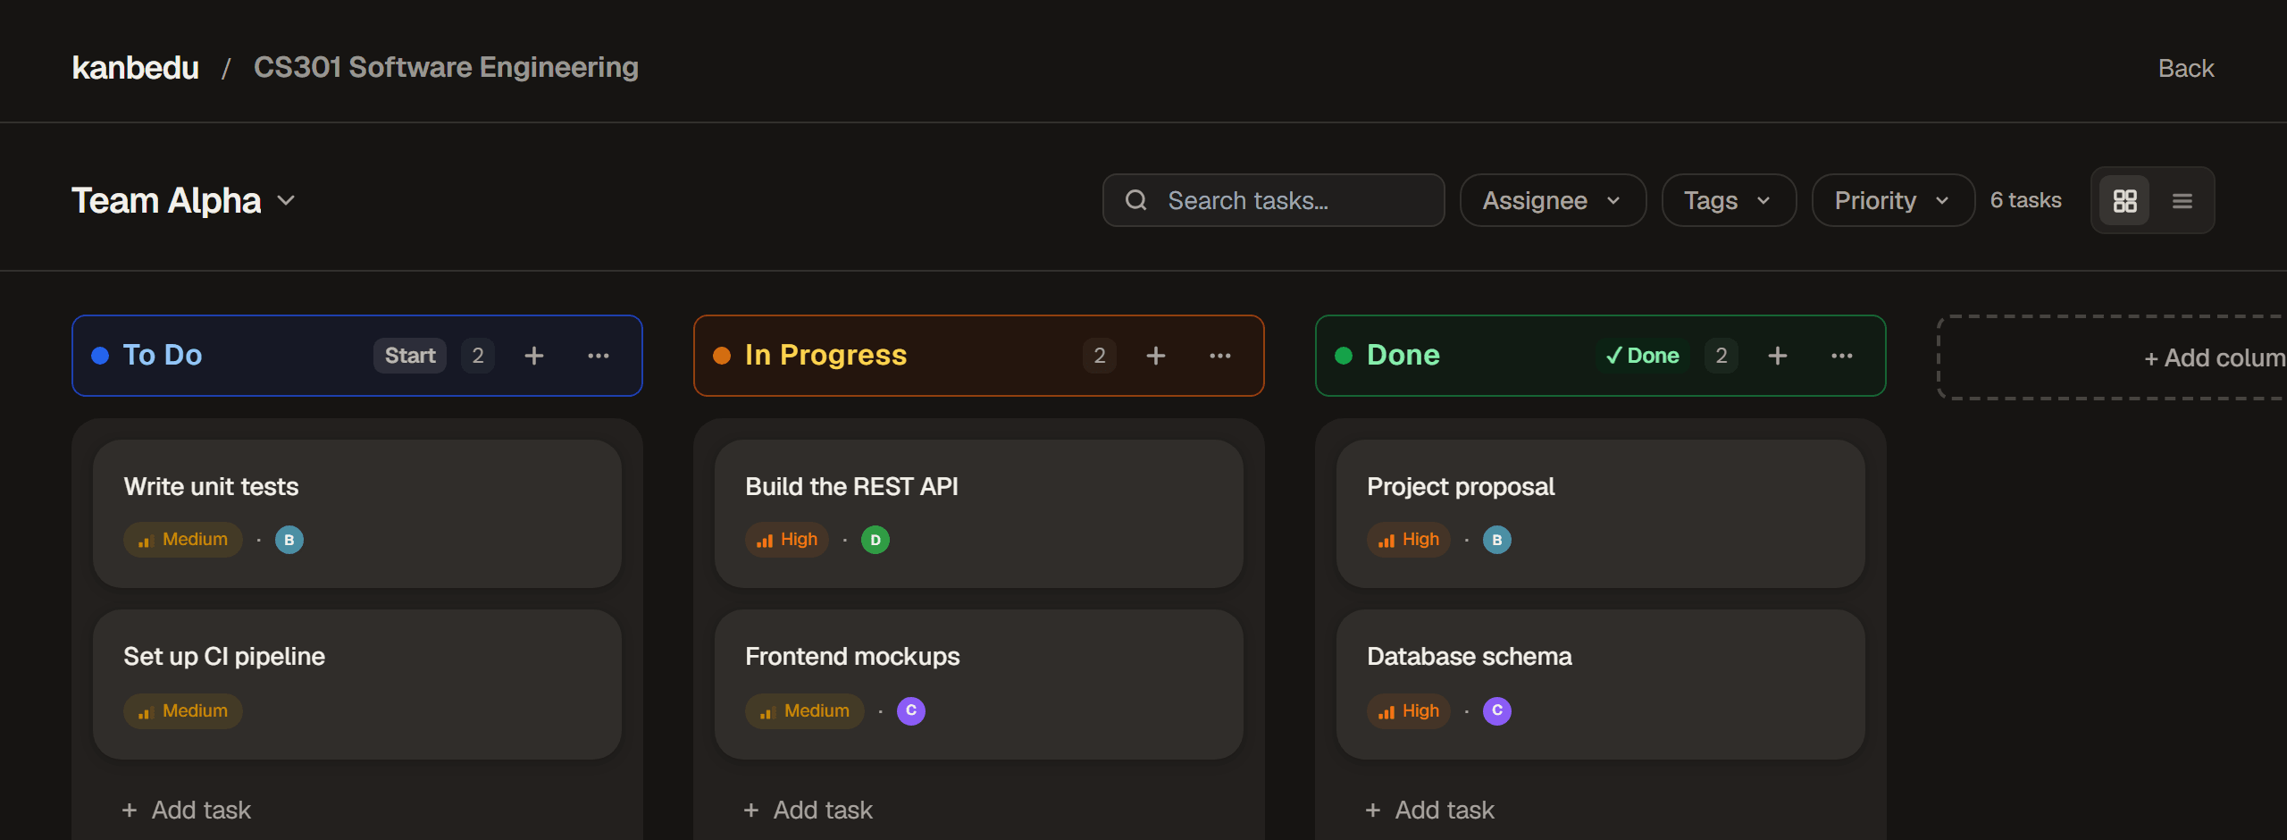The height and width of the screenshot is (840, 2287).
Task: Click avatar D on Build the REST API
Action: pos(875,540)
